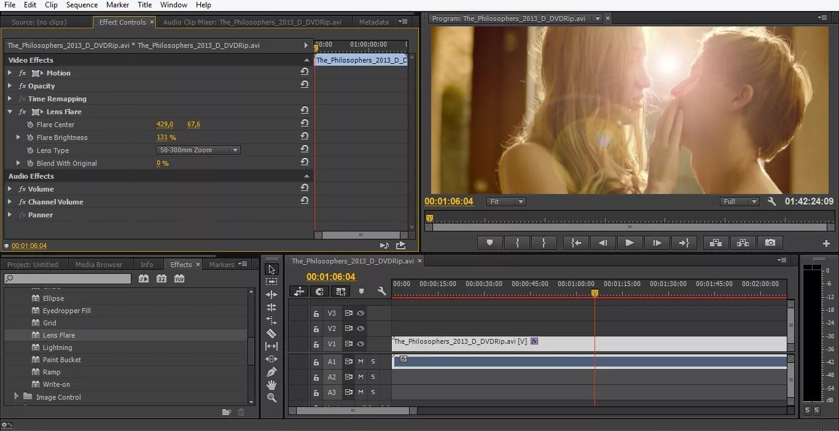Add a marker in the timeline header

click(361, 292)
